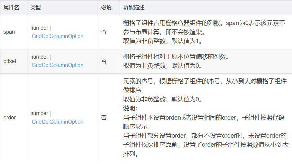Click the 否 value in offset row
292x164 pixels.
pyautogui.click(x=104, y=61)
